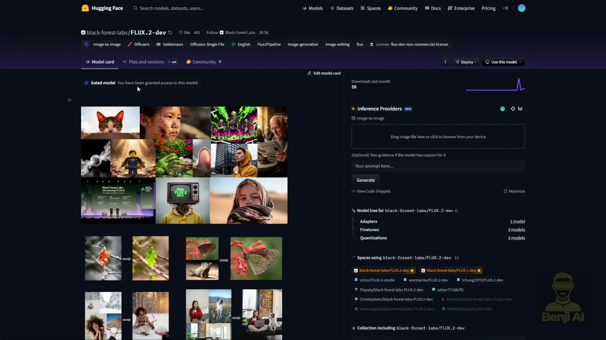Open the hamburger menu on the left edge
The width and height of the screenshot is (606, 340).
(x=69, y=100)
